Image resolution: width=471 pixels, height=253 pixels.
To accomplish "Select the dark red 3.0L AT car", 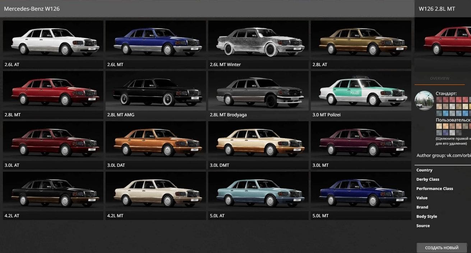I will 53,142.
